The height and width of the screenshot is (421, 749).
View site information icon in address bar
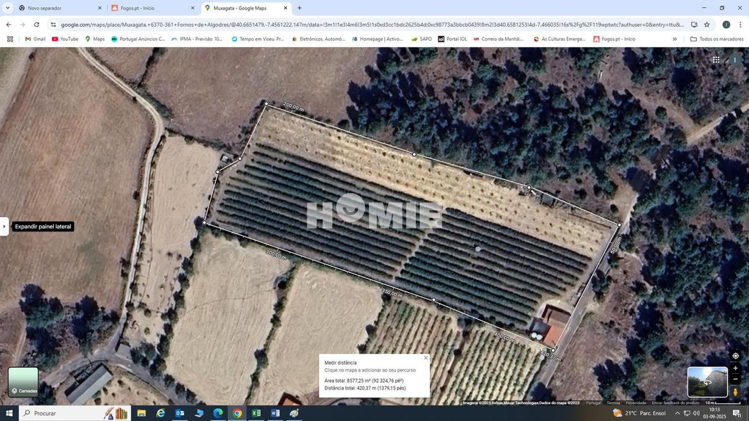coord(53,25)
